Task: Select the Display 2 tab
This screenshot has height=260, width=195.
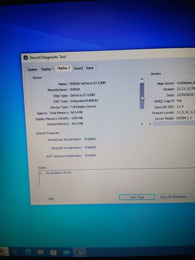Action: [64, 68]
